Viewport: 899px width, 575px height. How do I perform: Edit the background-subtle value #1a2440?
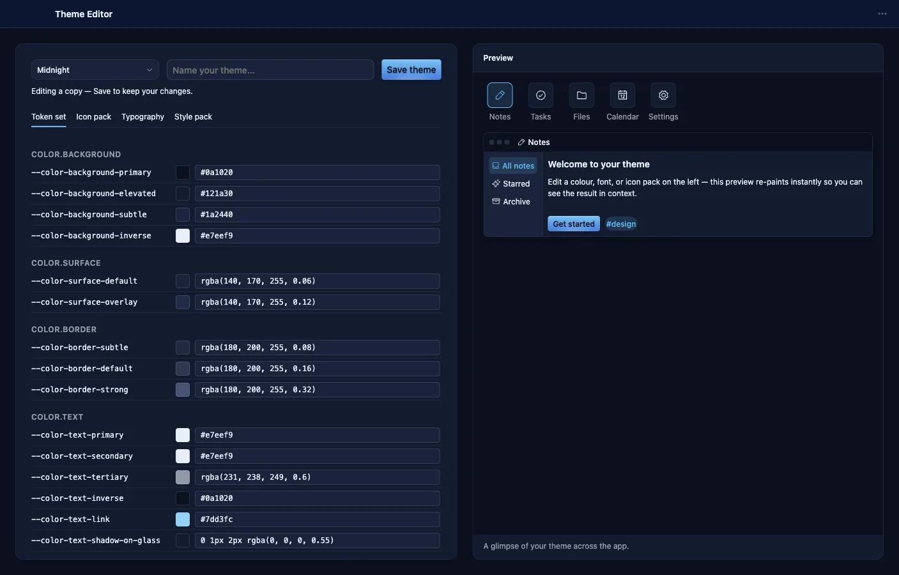point(317,215)
